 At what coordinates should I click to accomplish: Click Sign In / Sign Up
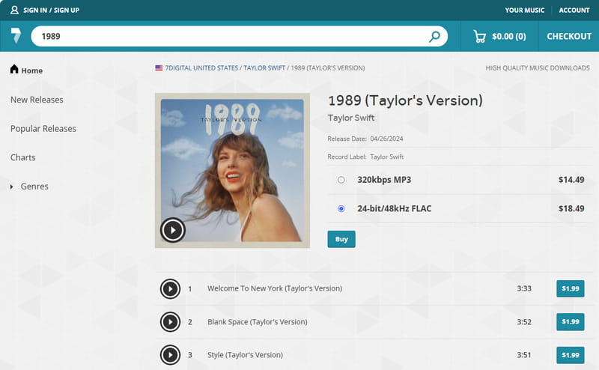pos(51,10)
